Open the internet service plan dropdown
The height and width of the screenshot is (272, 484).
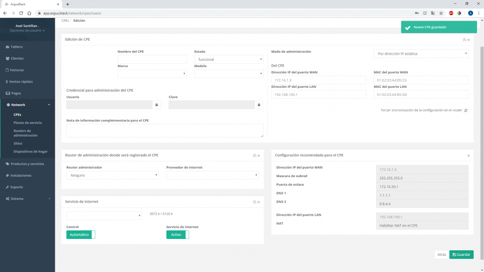tap(104, 215)
